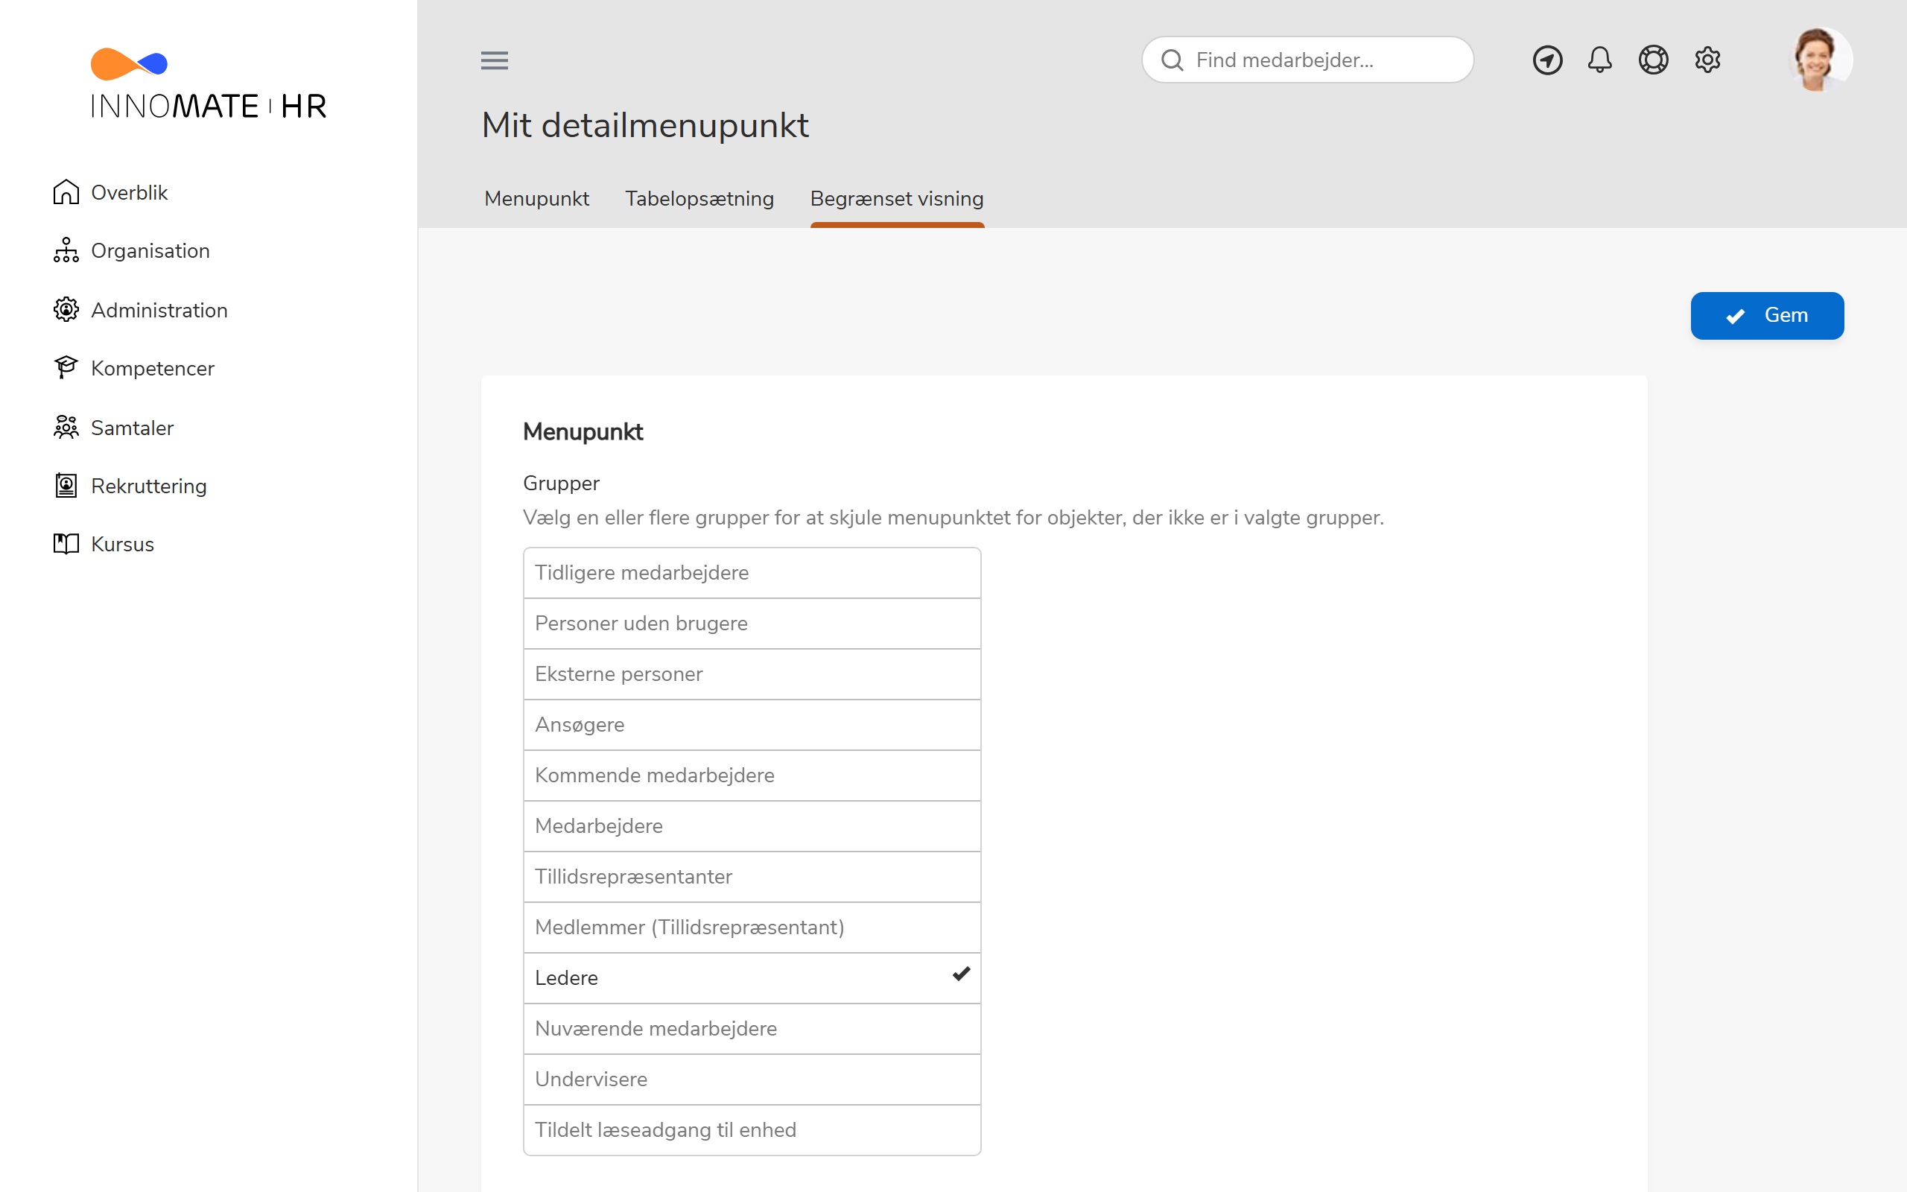
Task: Select the Ansøgere group option
Action: click(x=752, y=724)
